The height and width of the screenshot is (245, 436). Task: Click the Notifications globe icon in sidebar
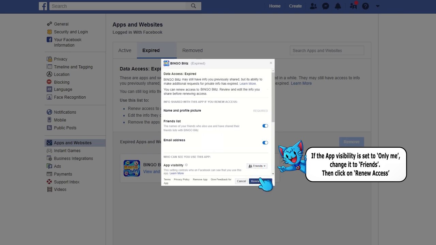coord(49,112)
